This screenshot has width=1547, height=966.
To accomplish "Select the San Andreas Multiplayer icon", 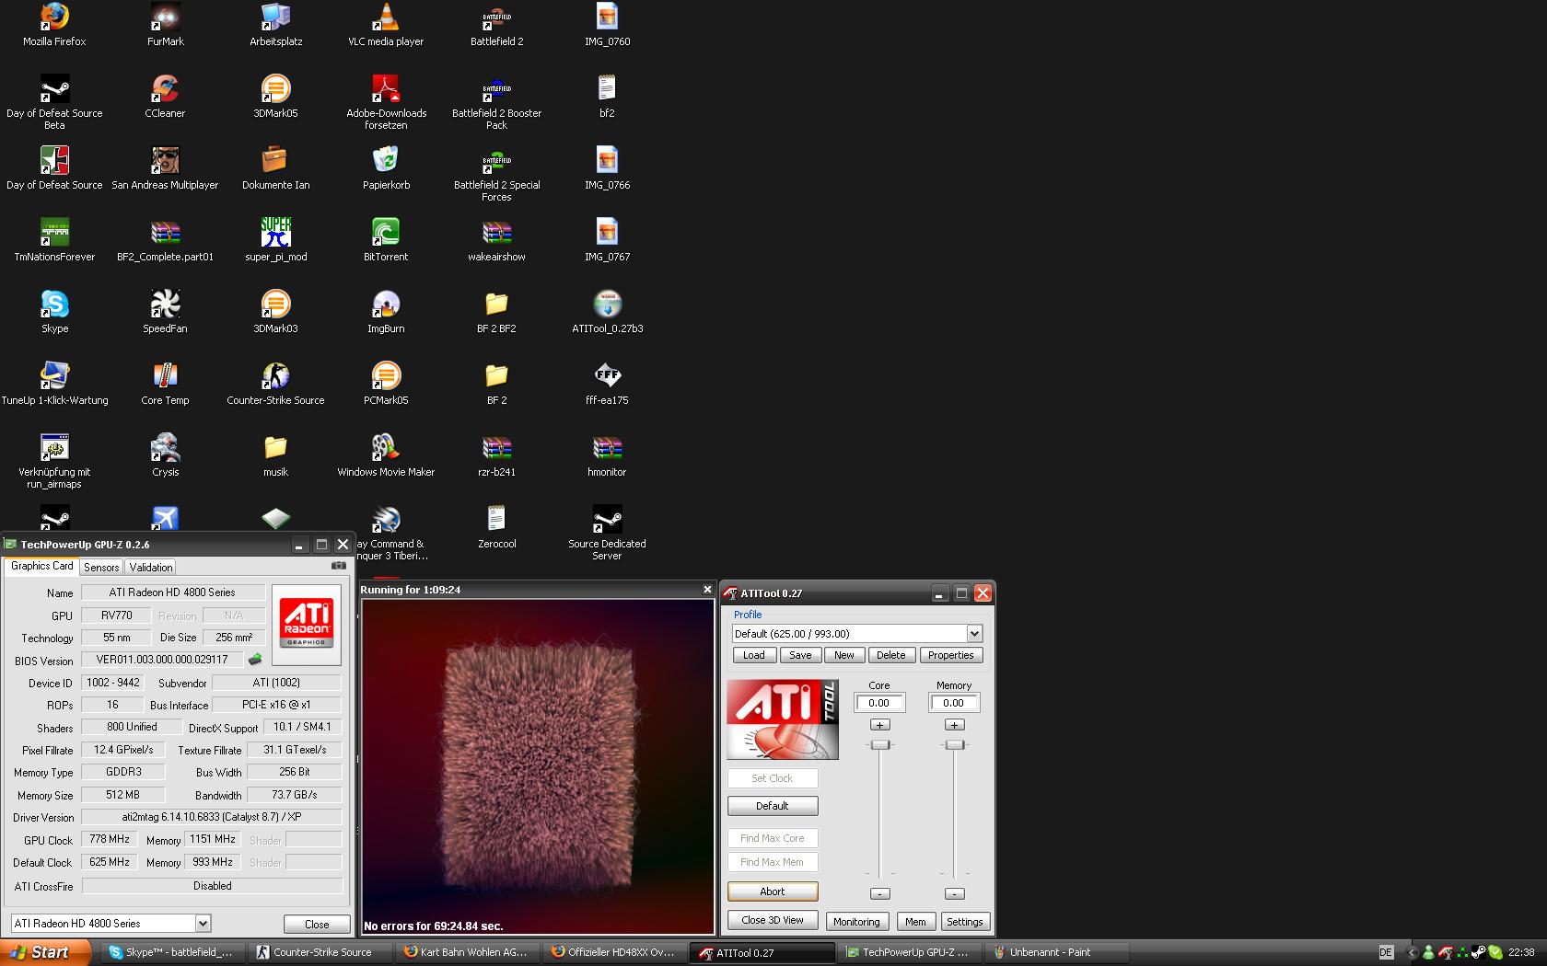I will [x=166, y=168].
